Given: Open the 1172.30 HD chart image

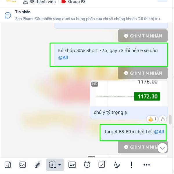Looking at the screenshot, I should (129, 93).
